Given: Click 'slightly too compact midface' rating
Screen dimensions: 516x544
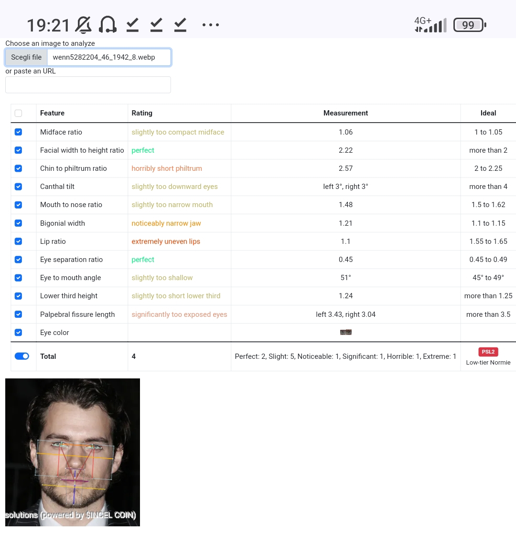Looking at the screenshot, I should click(178, 132).
